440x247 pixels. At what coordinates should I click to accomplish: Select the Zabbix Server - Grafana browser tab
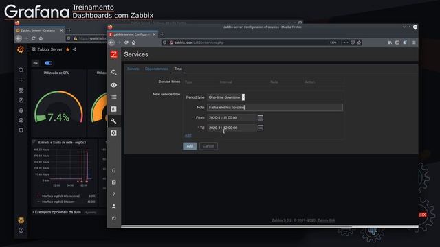(x=39, y=30)
